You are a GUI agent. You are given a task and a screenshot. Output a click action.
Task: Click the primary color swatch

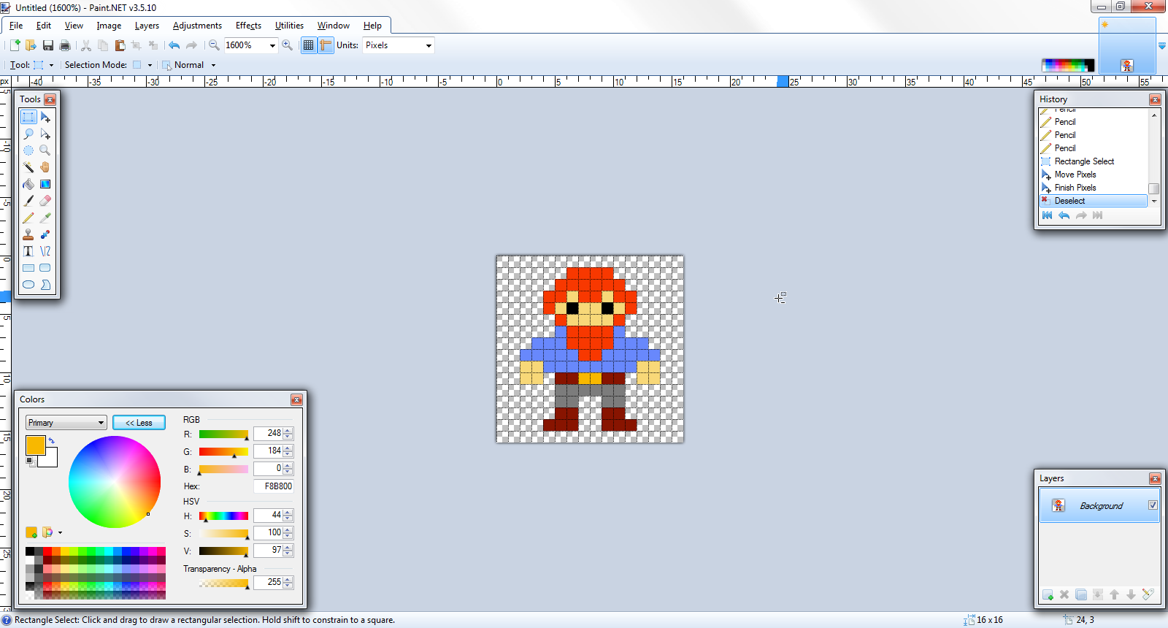coord(35,445)
